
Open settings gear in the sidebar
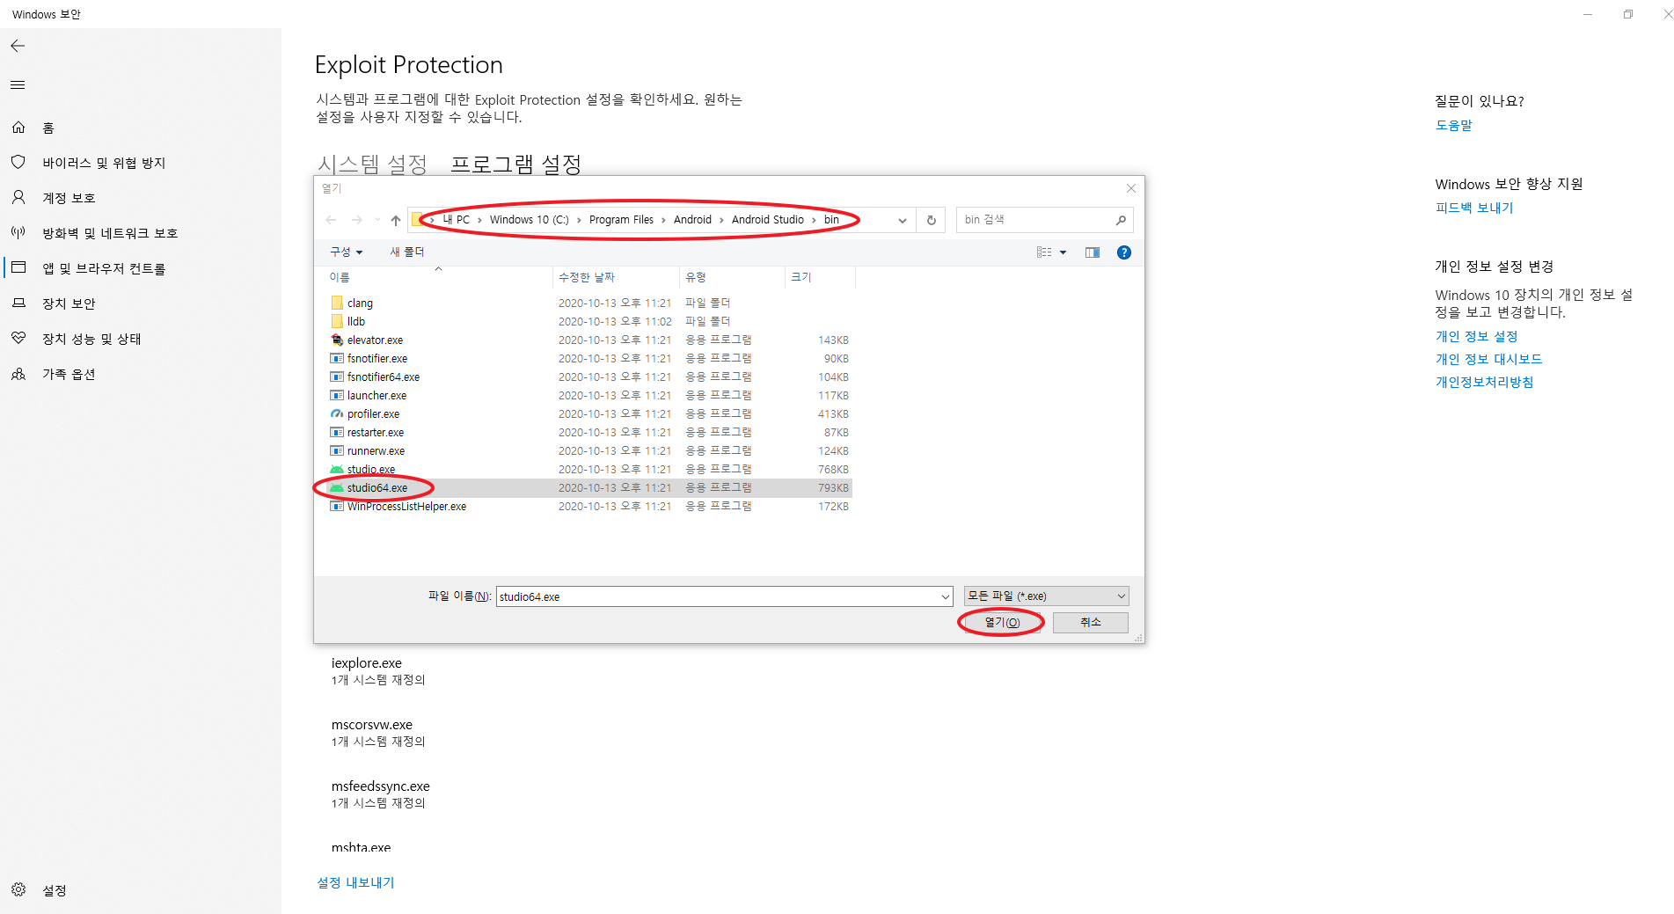point(18,890)
